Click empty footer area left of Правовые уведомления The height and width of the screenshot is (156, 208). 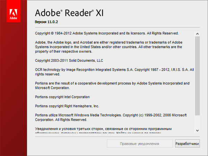(69, 144)
